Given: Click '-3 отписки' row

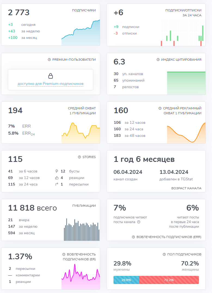Looking at the screenshot, I should coord(125,33).
